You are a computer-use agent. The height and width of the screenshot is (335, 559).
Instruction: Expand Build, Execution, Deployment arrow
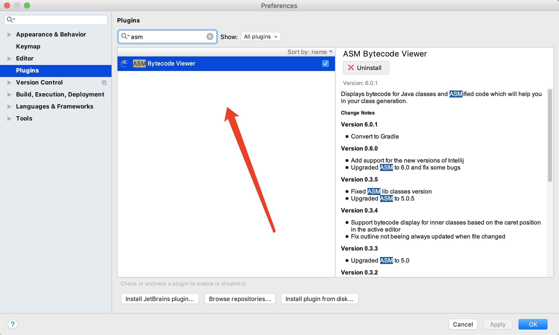9,94
